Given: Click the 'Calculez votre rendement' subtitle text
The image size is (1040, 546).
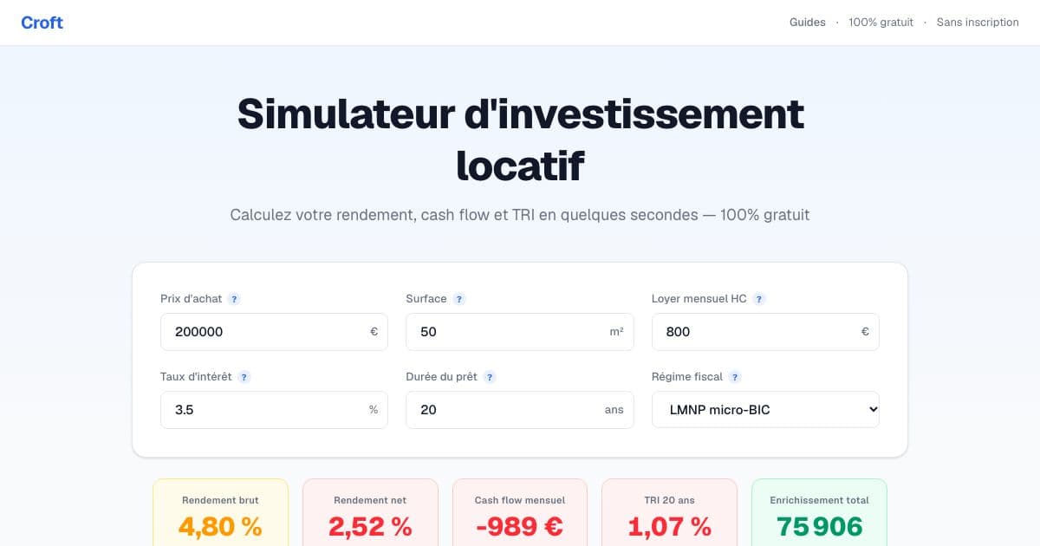Looking at the screenshot, I should pyautogui.click(x=520, y=214).
